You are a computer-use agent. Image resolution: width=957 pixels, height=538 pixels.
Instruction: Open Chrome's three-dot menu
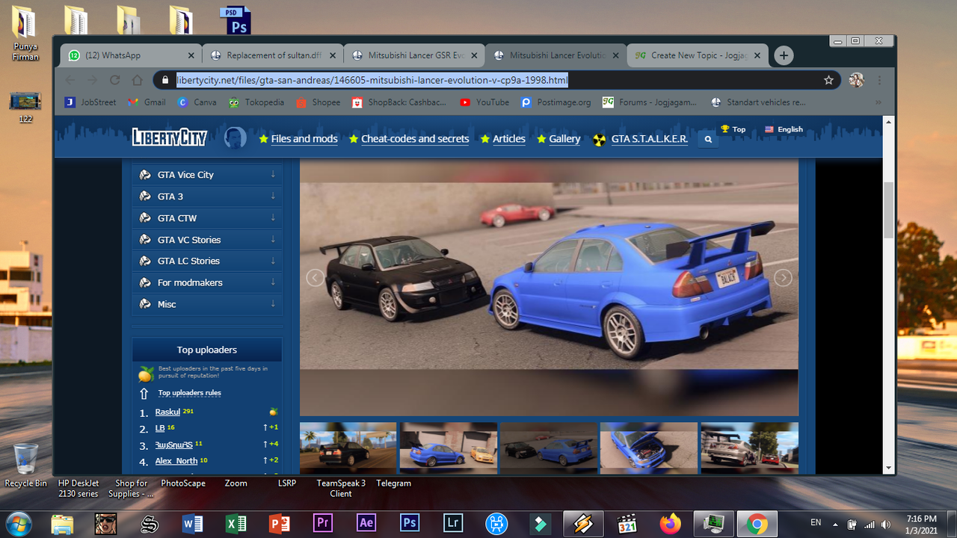pyautogui.click(x=879, y=80)
